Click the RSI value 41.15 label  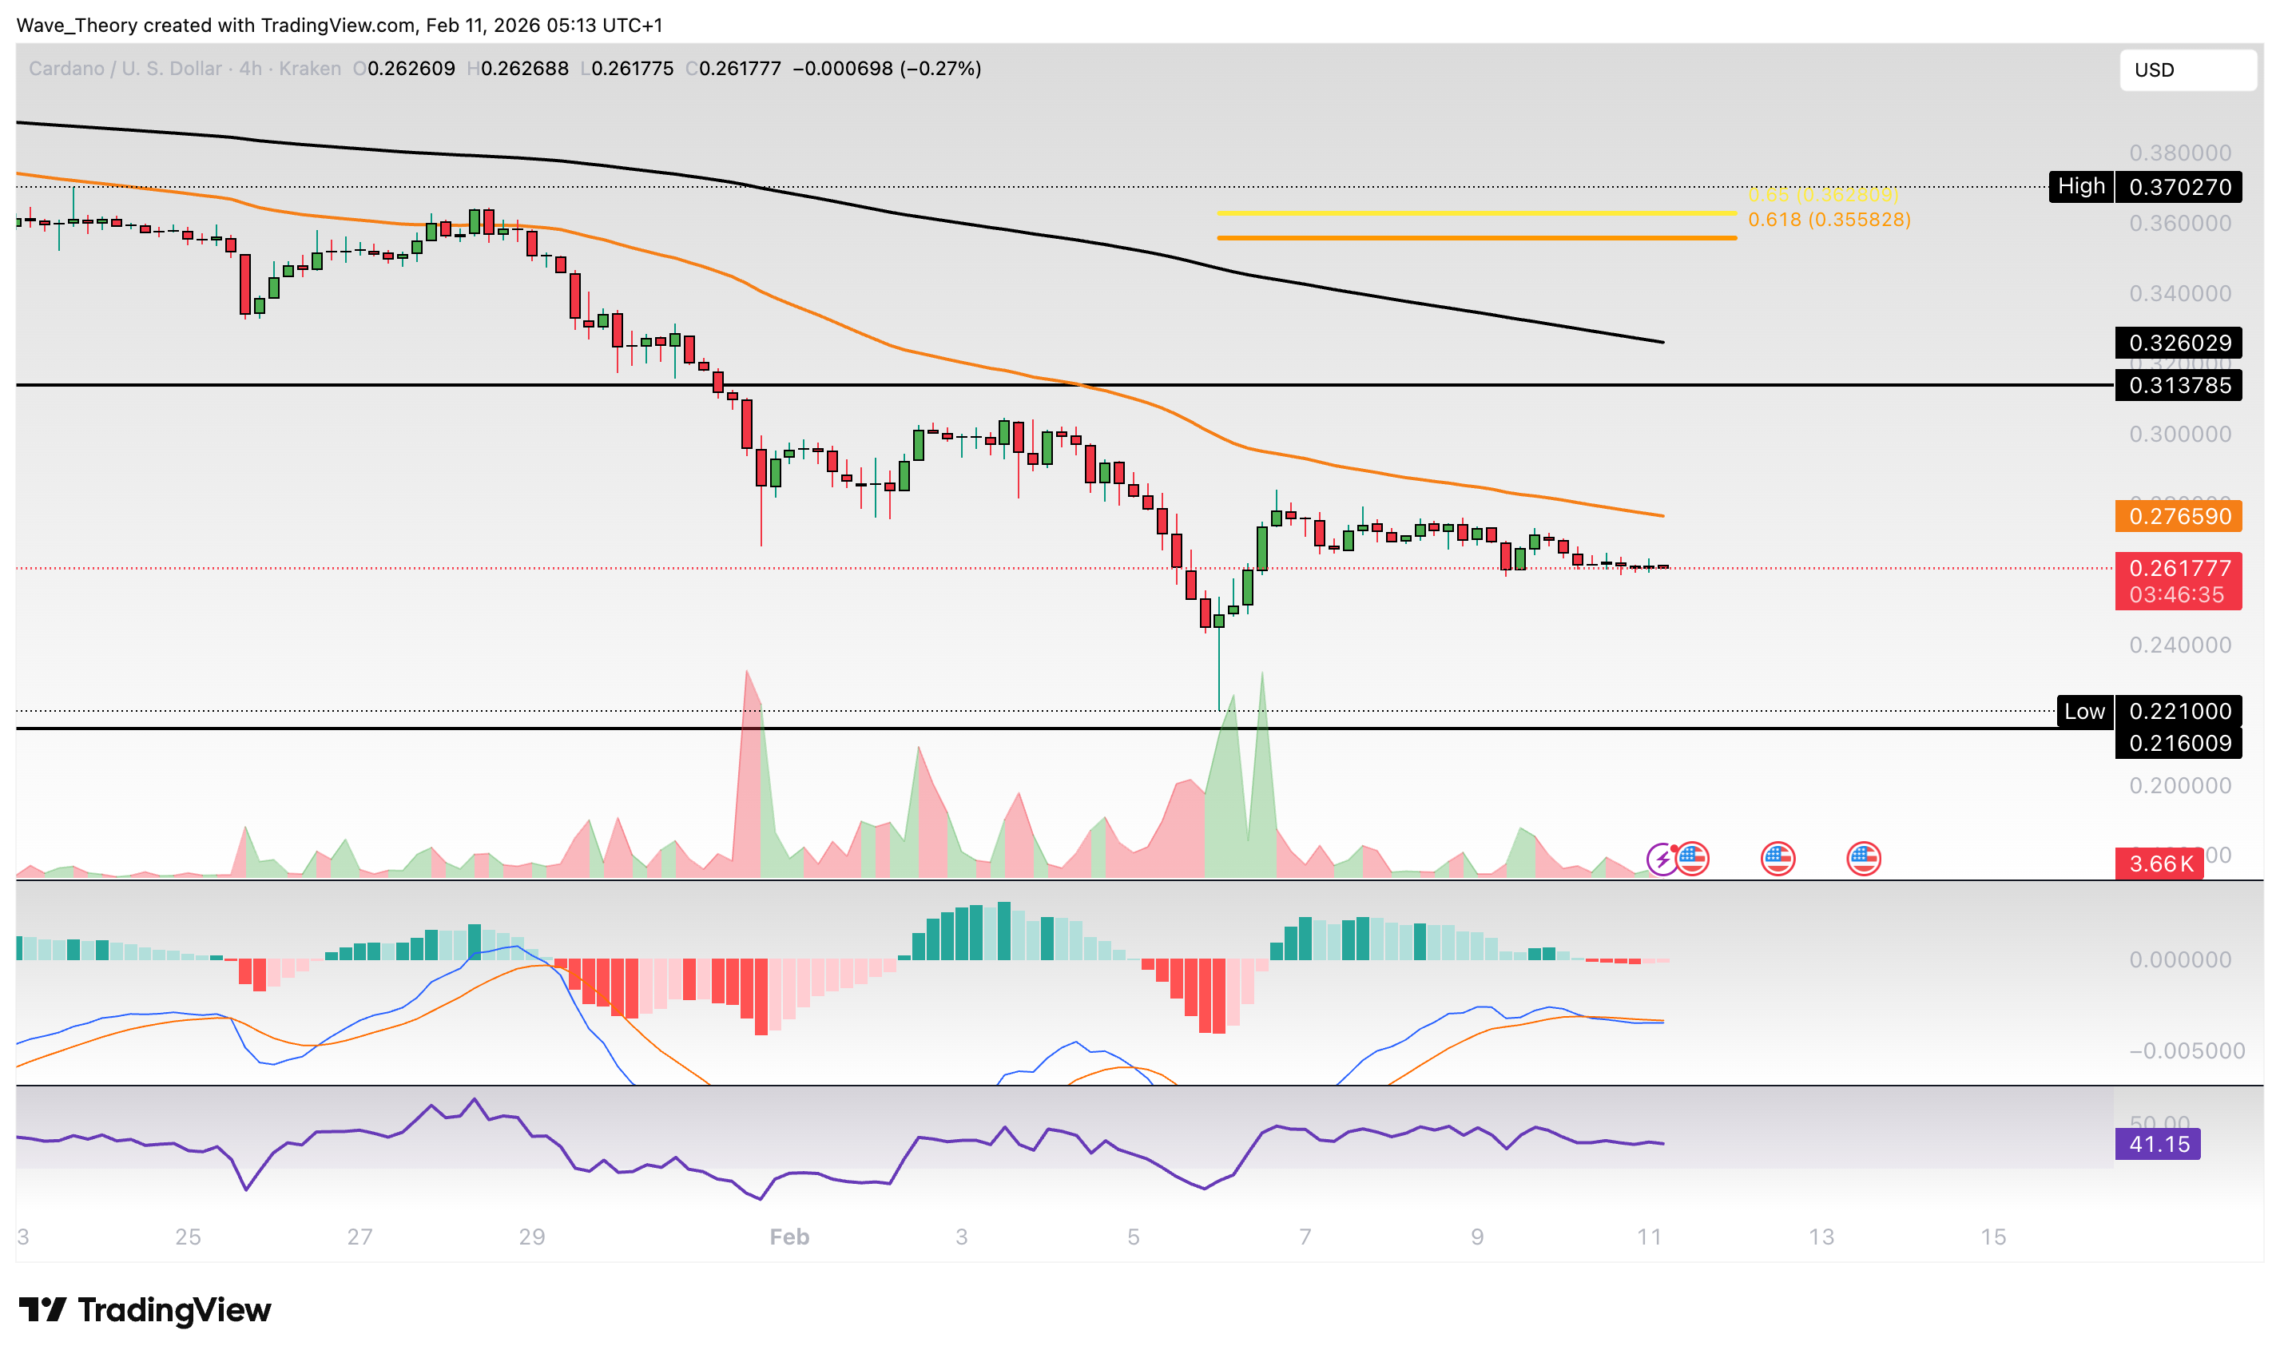pos(2158,1144)
